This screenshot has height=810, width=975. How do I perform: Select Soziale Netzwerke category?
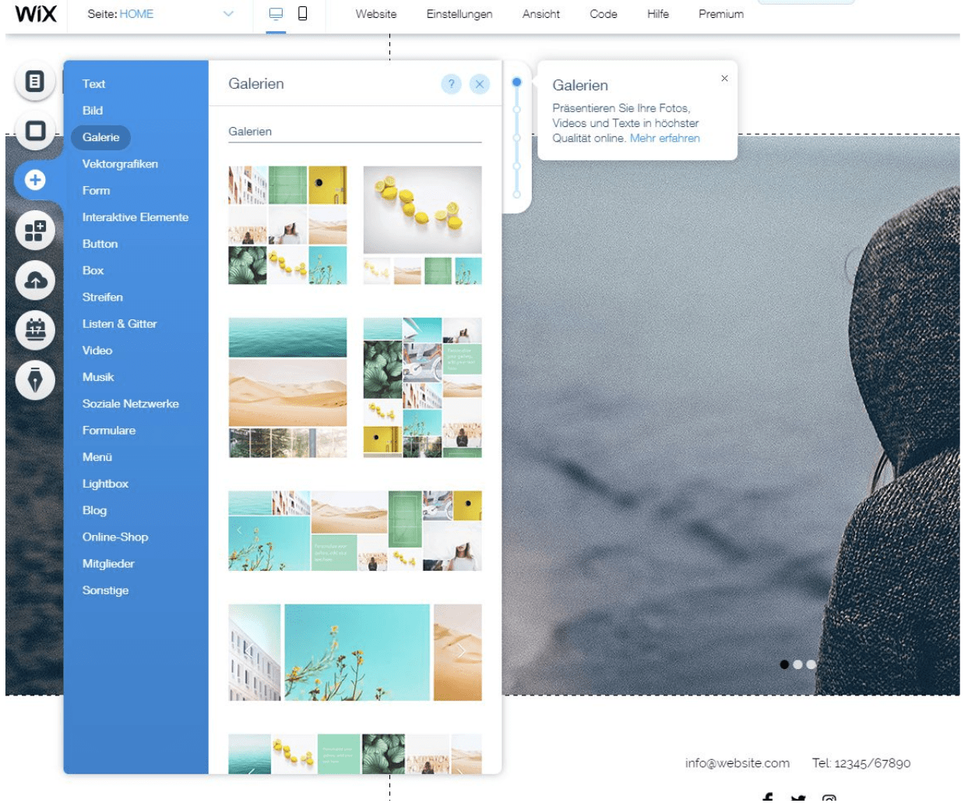131,403
